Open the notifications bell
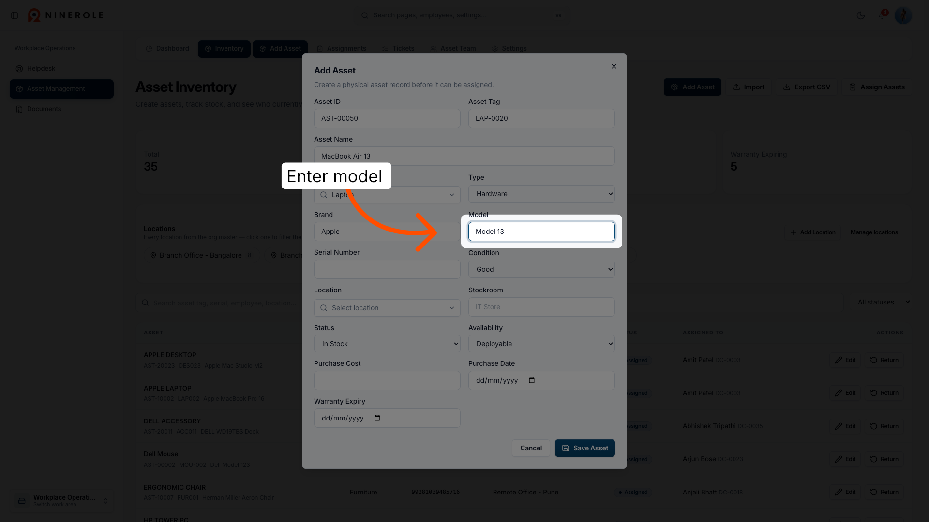929x522 pixels. point(882,15)
